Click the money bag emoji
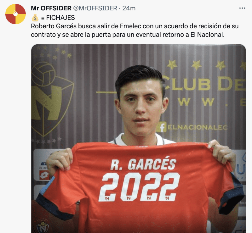The width and height of the screenshot is (252, 233). 35,18
